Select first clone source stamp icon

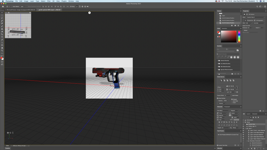(x=221, y=80)
